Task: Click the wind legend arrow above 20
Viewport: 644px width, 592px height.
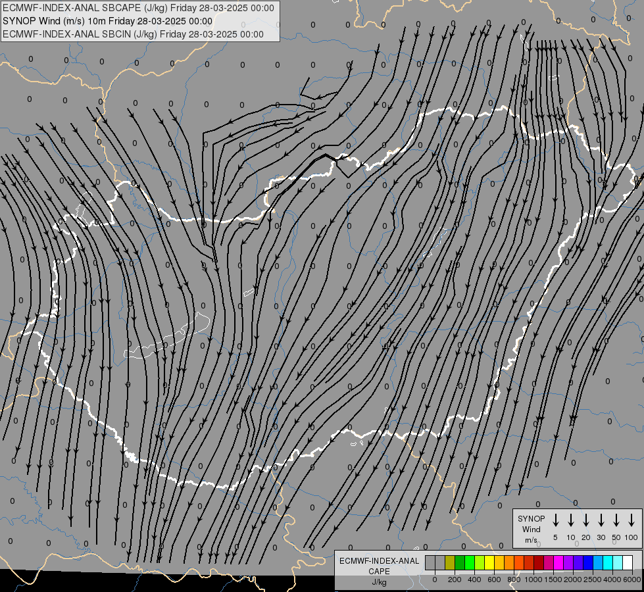Action: (x=586, y=520)
